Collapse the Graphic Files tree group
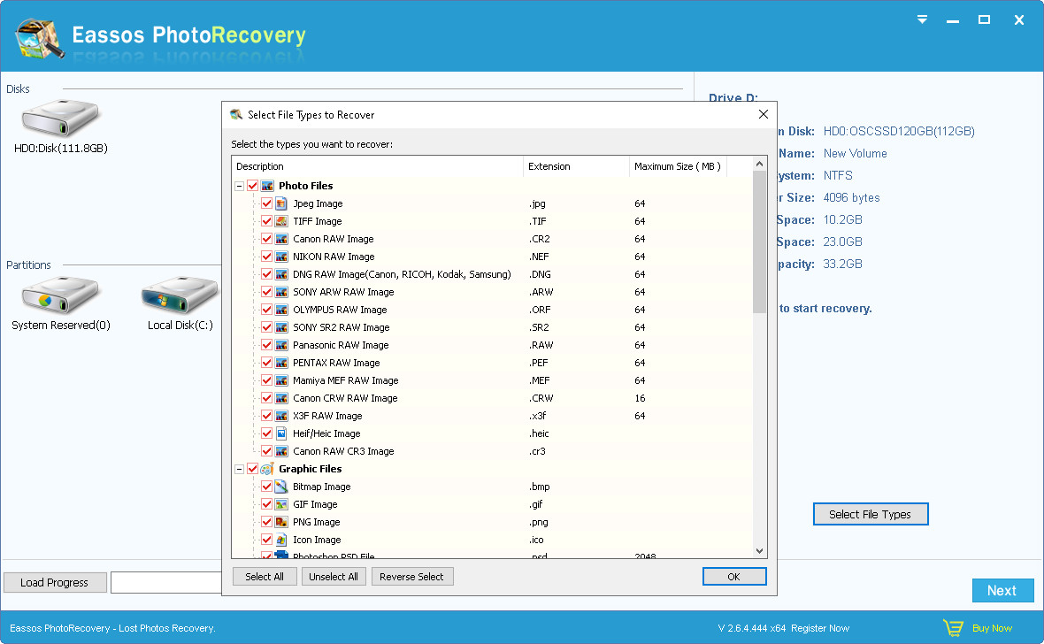The image size is (1044, 644). [239, 470]
